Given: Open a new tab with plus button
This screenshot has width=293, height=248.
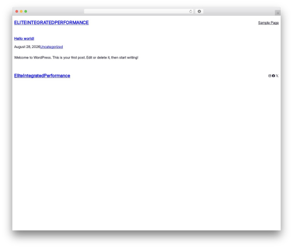Looking at the screenshot, I should pyautogui.click(x=278, y=13).
